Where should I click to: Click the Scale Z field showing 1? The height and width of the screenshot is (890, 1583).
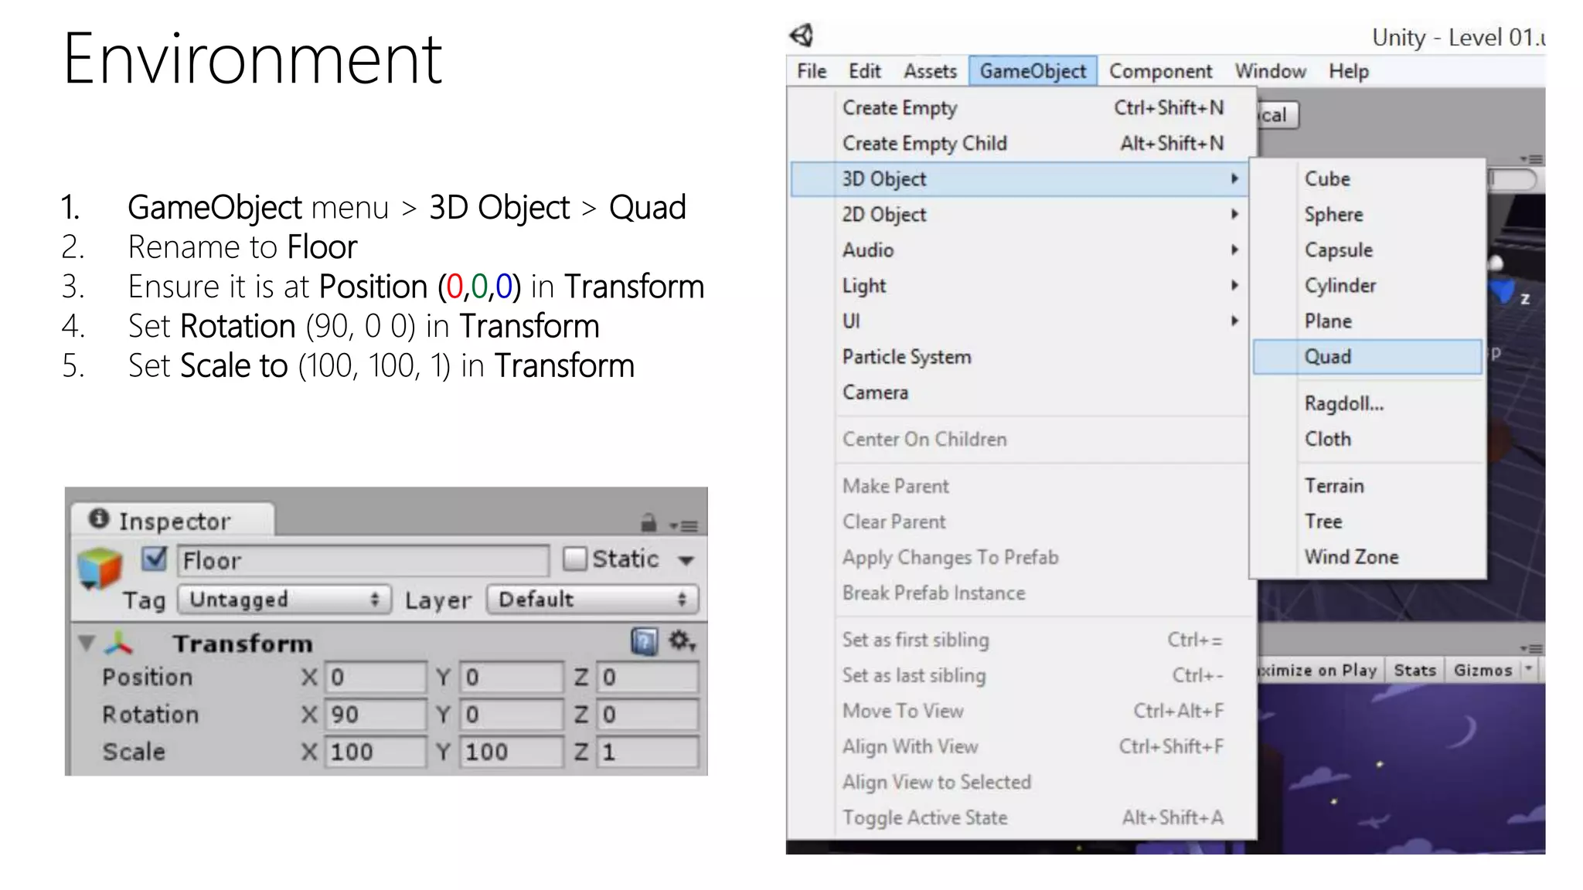648,751
